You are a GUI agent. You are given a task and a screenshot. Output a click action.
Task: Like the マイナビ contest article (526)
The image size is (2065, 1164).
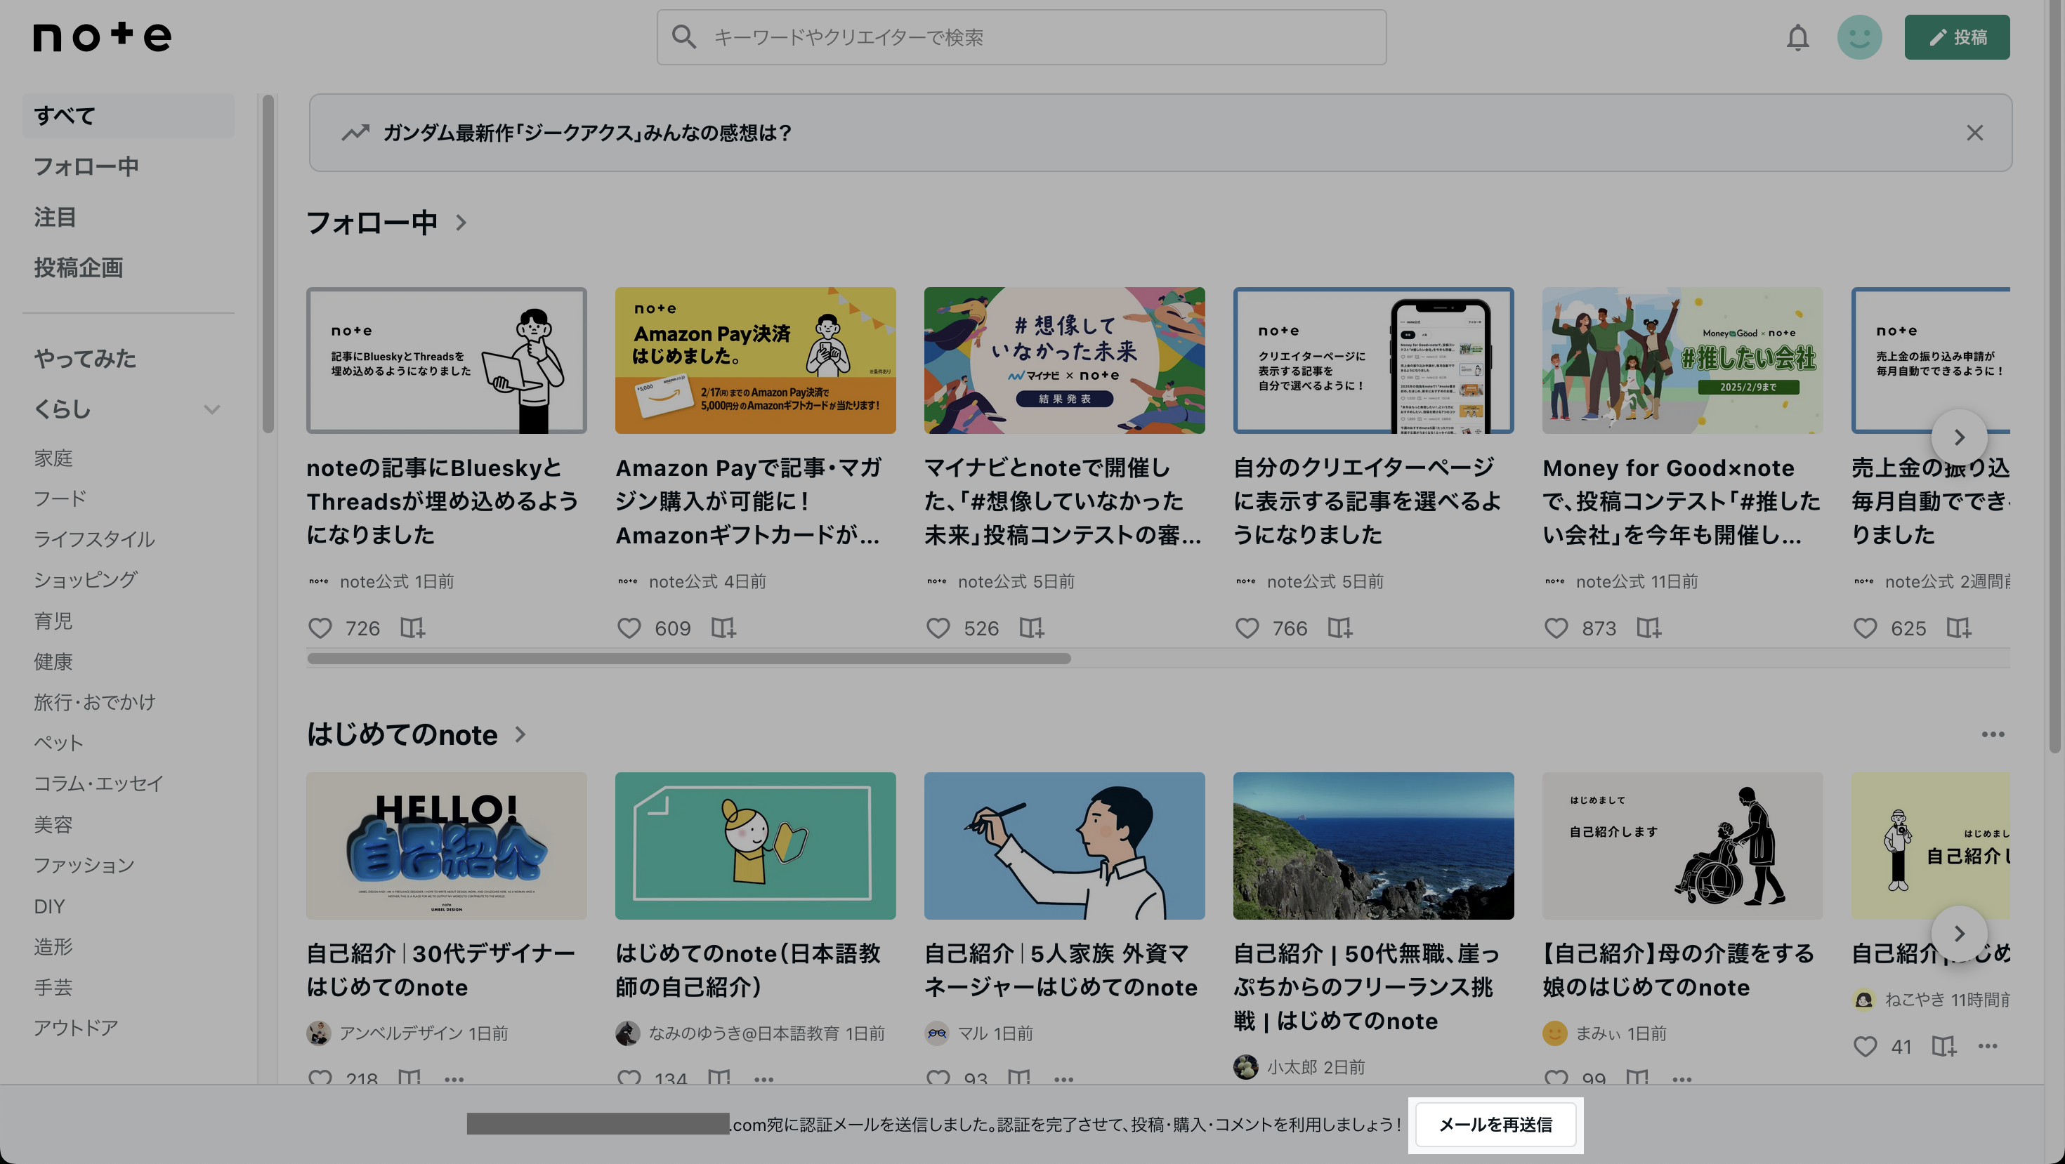click(938, 628)
